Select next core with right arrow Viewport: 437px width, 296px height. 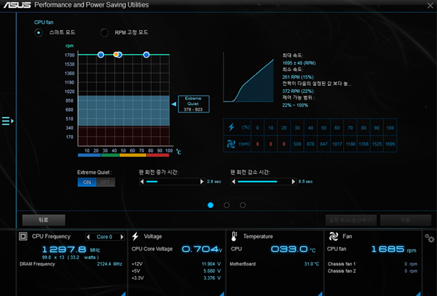tap(122, 237)
